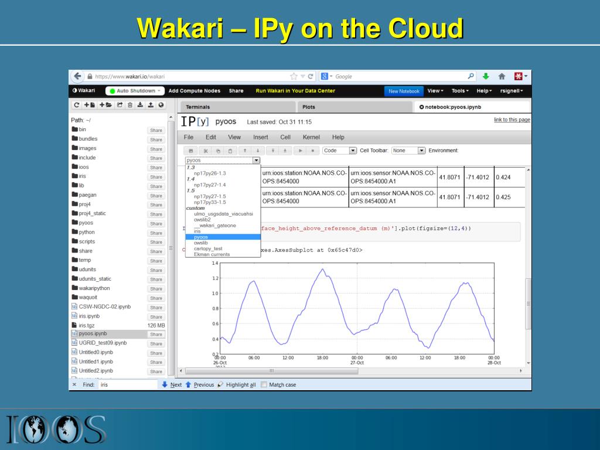Click the magnifier in the Google search box
The height and width of the screenshot is (450, 600).
point(471,76)
